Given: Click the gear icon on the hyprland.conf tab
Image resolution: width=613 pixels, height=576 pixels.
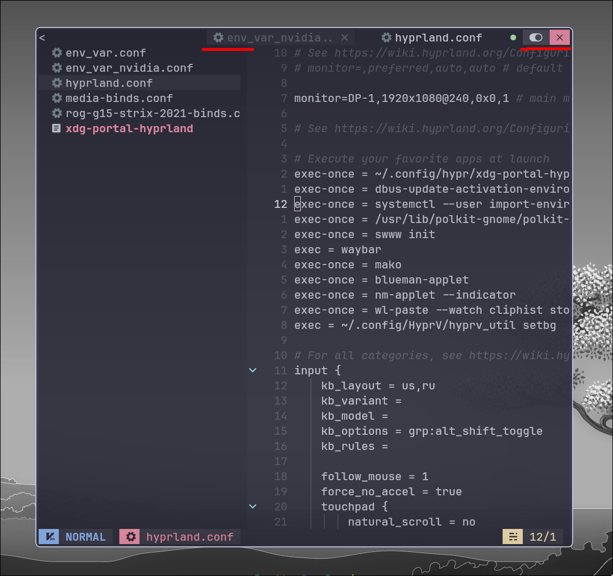Looking at the screenshot, I should tap(386, 38).
